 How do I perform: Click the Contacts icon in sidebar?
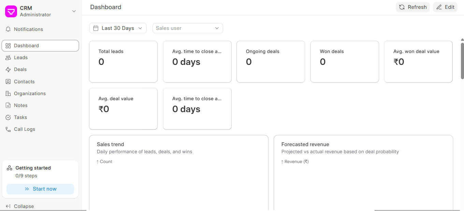8,82
